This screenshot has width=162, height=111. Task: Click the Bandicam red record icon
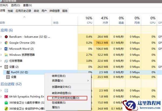tap(6, 37)
